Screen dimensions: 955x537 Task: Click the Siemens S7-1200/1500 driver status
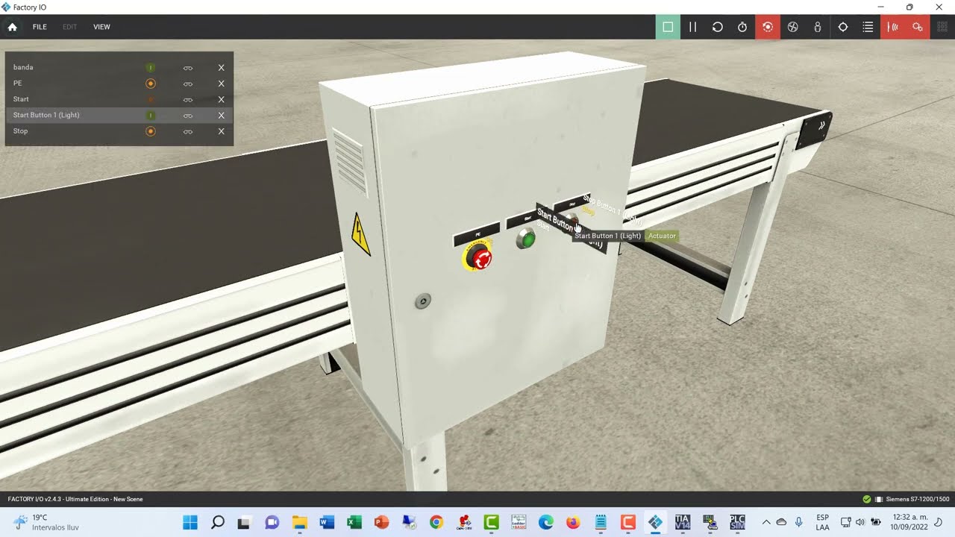(917, 499)
